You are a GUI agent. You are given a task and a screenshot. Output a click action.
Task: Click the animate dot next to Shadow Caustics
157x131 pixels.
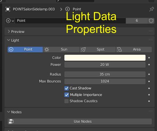pos(149,101)
